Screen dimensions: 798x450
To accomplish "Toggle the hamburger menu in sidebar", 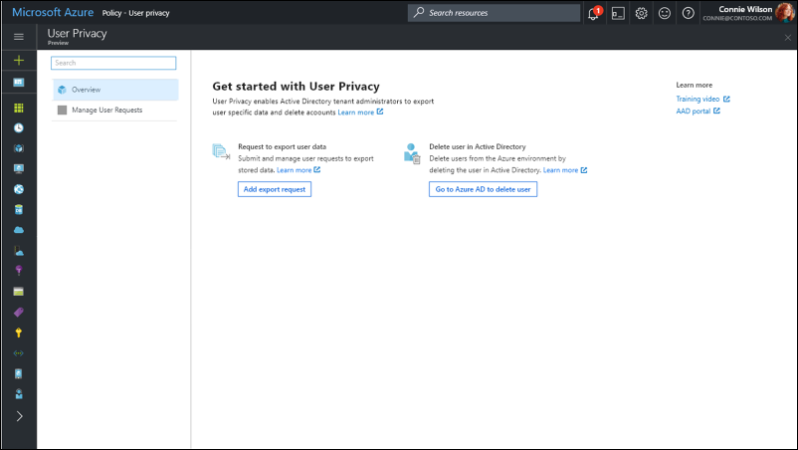I will (x=18, y=37).
